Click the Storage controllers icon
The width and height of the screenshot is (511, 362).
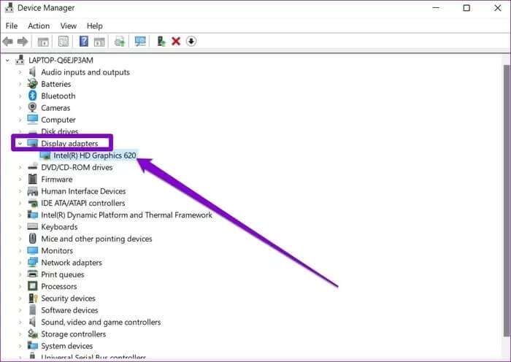click(x=32, y=334)
